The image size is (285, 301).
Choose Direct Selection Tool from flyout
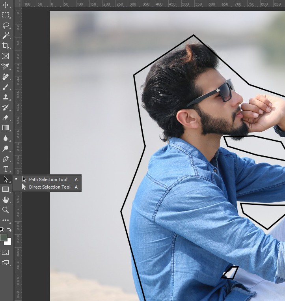point(47,187)
